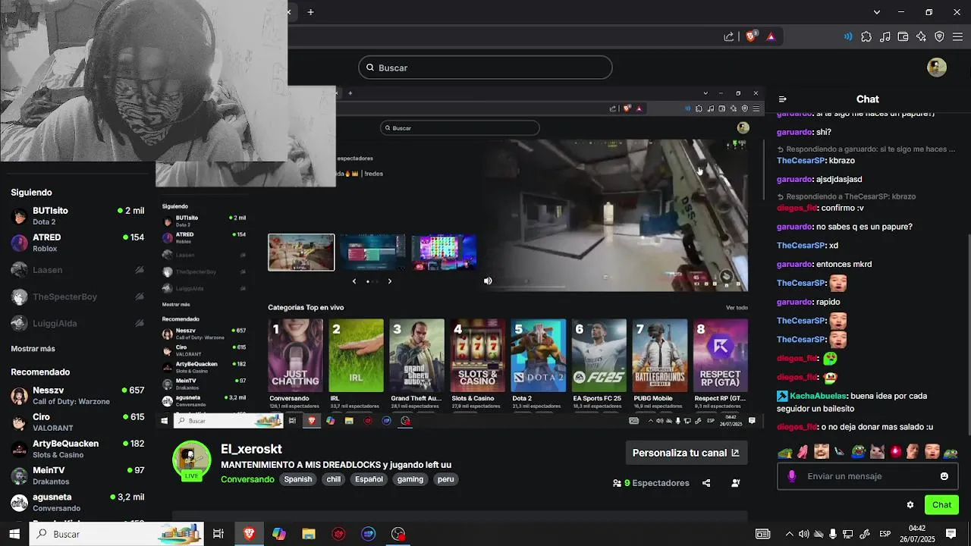
Task: Click Ver todo in Categorías Top
Action: 737,308
